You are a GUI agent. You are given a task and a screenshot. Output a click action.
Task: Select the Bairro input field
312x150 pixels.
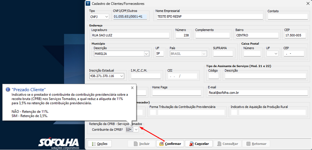[257, 35]
